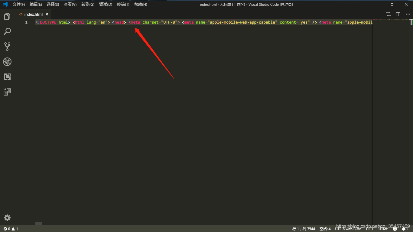Open the 调试(D) menu

106,4
